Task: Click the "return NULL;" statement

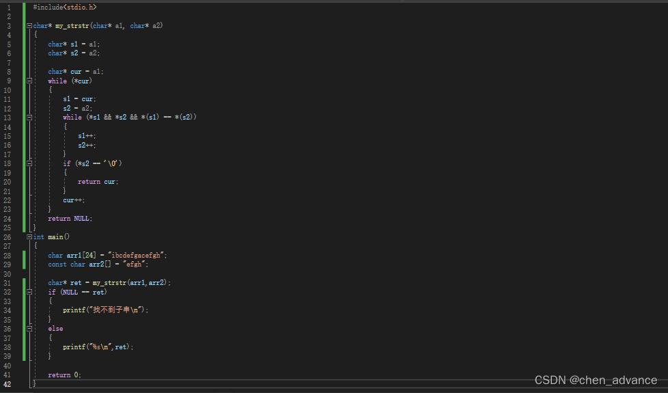Action: click(x=70, y=218)
